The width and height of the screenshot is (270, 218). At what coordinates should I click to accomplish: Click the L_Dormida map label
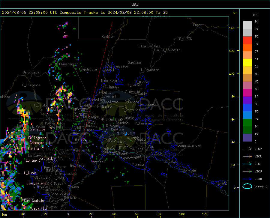187,170
